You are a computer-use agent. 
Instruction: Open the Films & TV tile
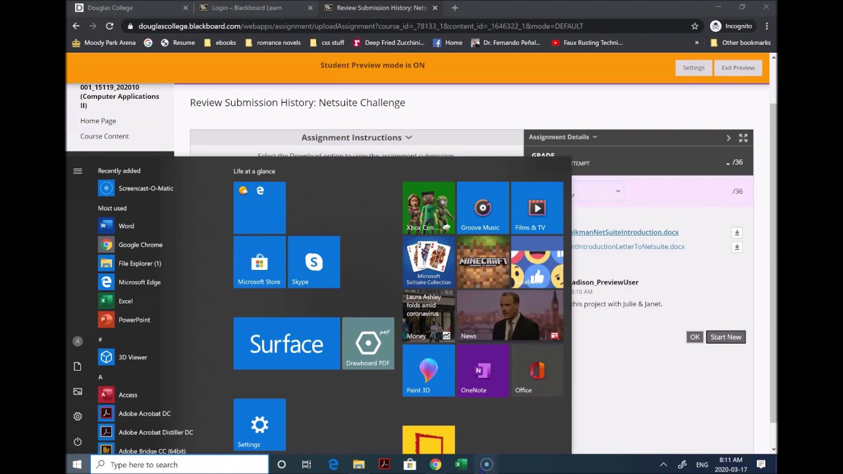pos(537,208)
